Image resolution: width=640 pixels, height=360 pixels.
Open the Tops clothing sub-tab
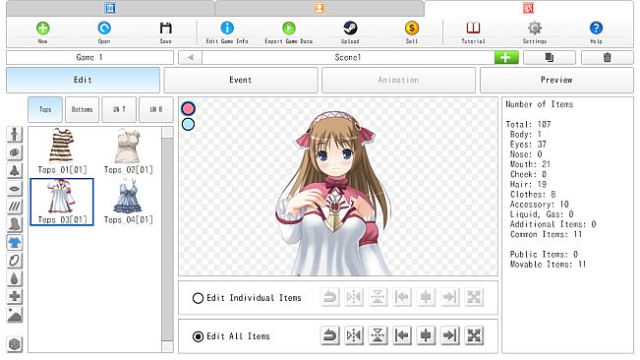point(45,109)
